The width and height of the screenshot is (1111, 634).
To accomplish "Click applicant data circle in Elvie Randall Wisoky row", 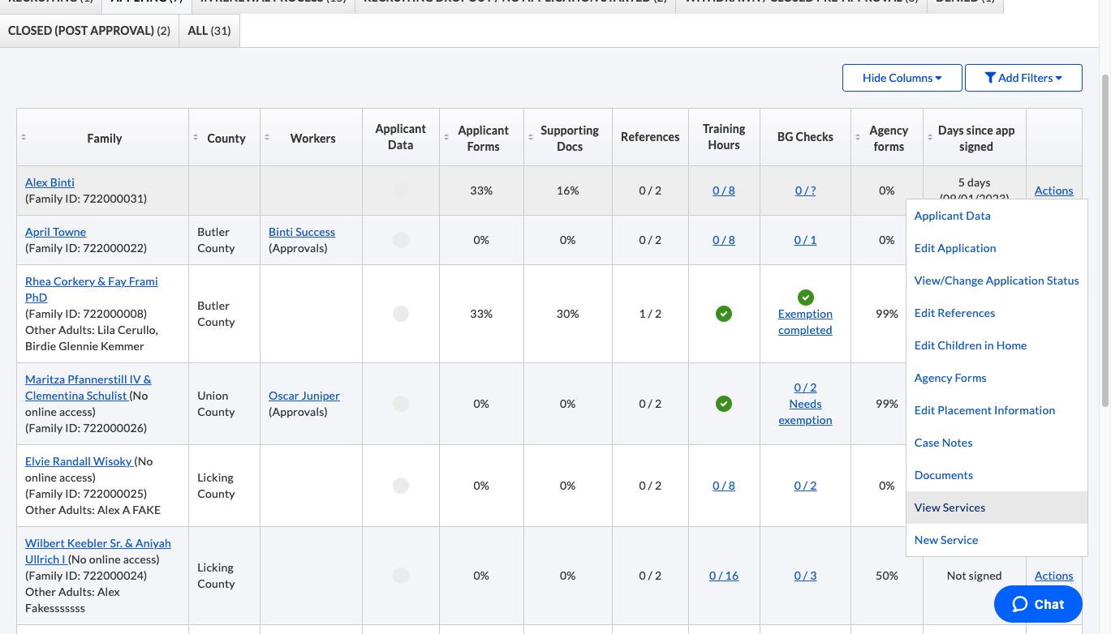I will point(400,486).
